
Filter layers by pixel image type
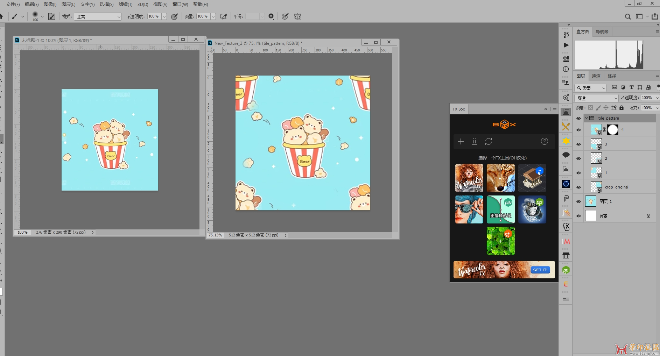coord(615,87)
